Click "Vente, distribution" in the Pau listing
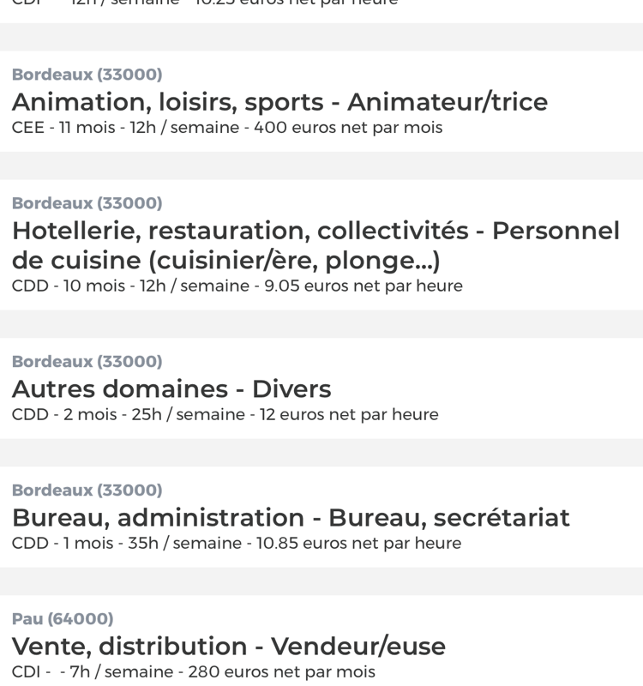643x686 pixels. pyautogui.click(x=129, y=647)
